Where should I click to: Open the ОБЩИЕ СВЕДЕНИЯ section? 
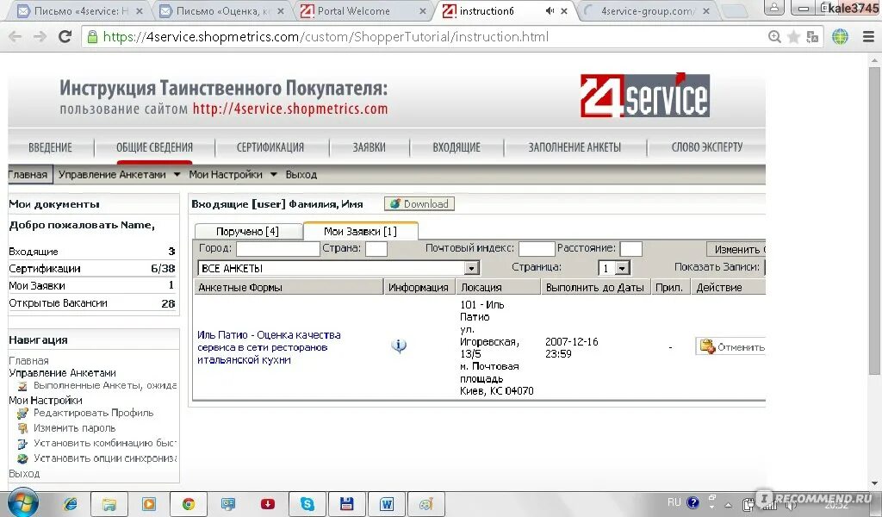154,147
